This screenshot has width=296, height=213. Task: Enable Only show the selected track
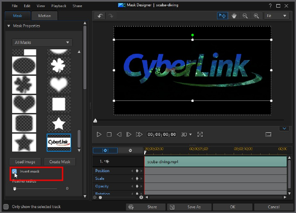6,207
